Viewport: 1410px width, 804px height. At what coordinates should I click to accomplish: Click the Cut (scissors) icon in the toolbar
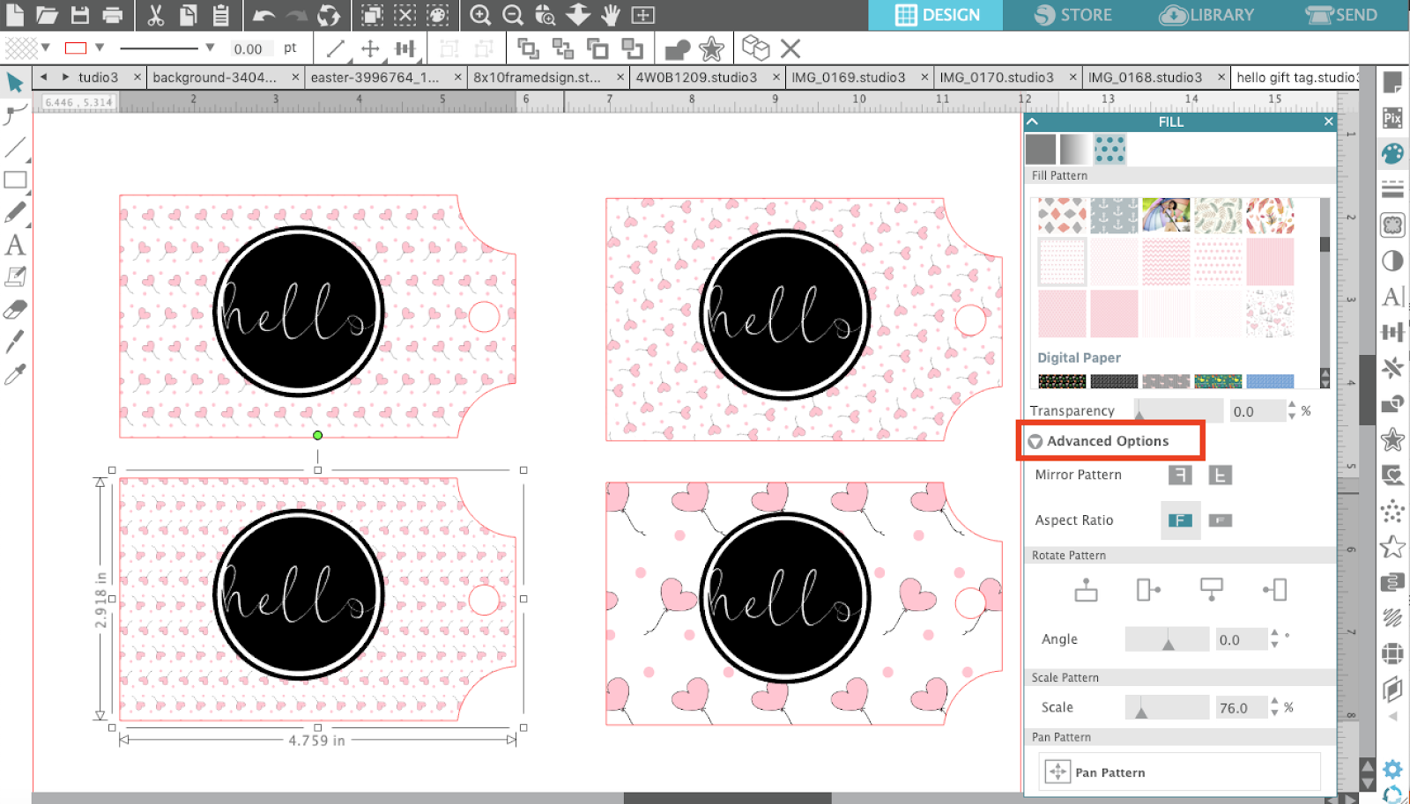point(157,14)
